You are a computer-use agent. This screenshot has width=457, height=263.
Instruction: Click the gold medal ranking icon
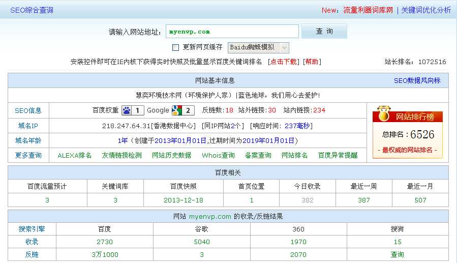[x=384, y=114]
